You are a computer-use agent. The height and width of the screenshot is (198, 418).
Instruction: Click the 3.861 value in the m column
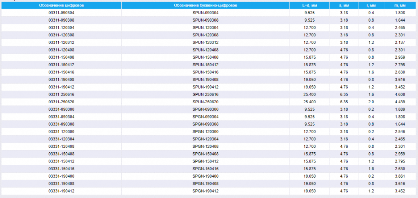(x=400, y=176)
